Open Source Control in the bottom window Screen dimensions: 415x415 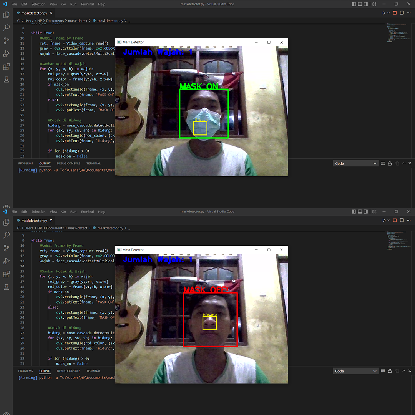pos(6,248)
